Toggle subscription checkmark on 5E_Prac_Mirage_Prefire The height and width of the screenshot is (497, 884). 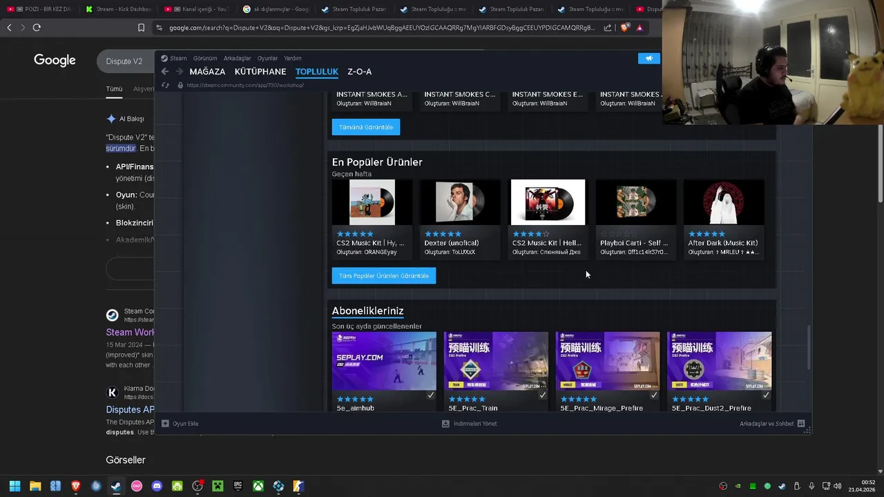point(654,396)
